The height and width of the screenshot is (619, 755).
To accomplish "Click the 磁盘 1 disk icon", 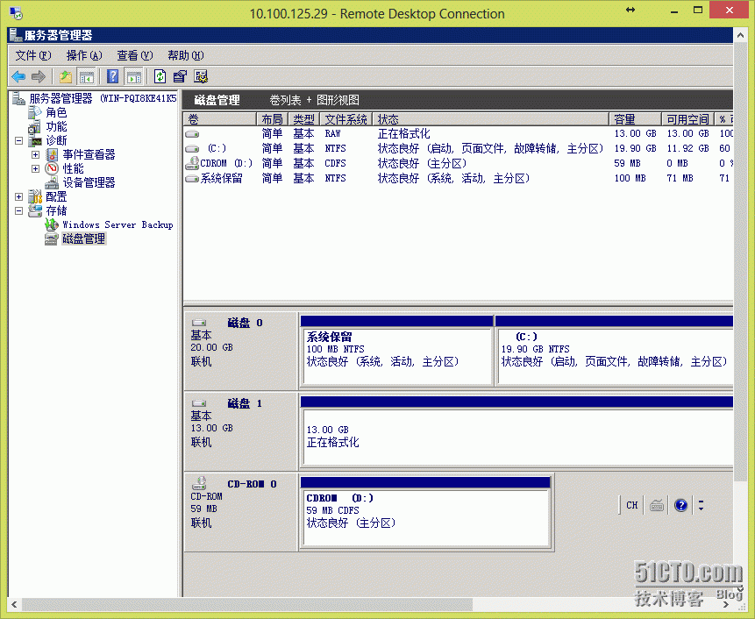I will [x=199, y=403].
